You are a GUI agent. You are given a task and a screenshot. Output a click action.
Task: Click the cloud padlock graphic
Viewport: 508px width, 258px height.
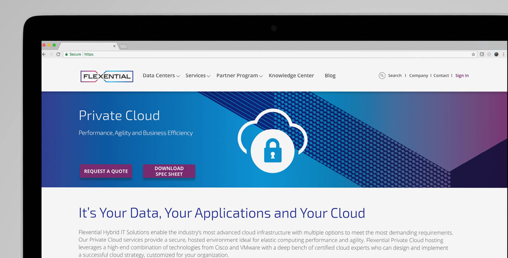coord(272,140)
